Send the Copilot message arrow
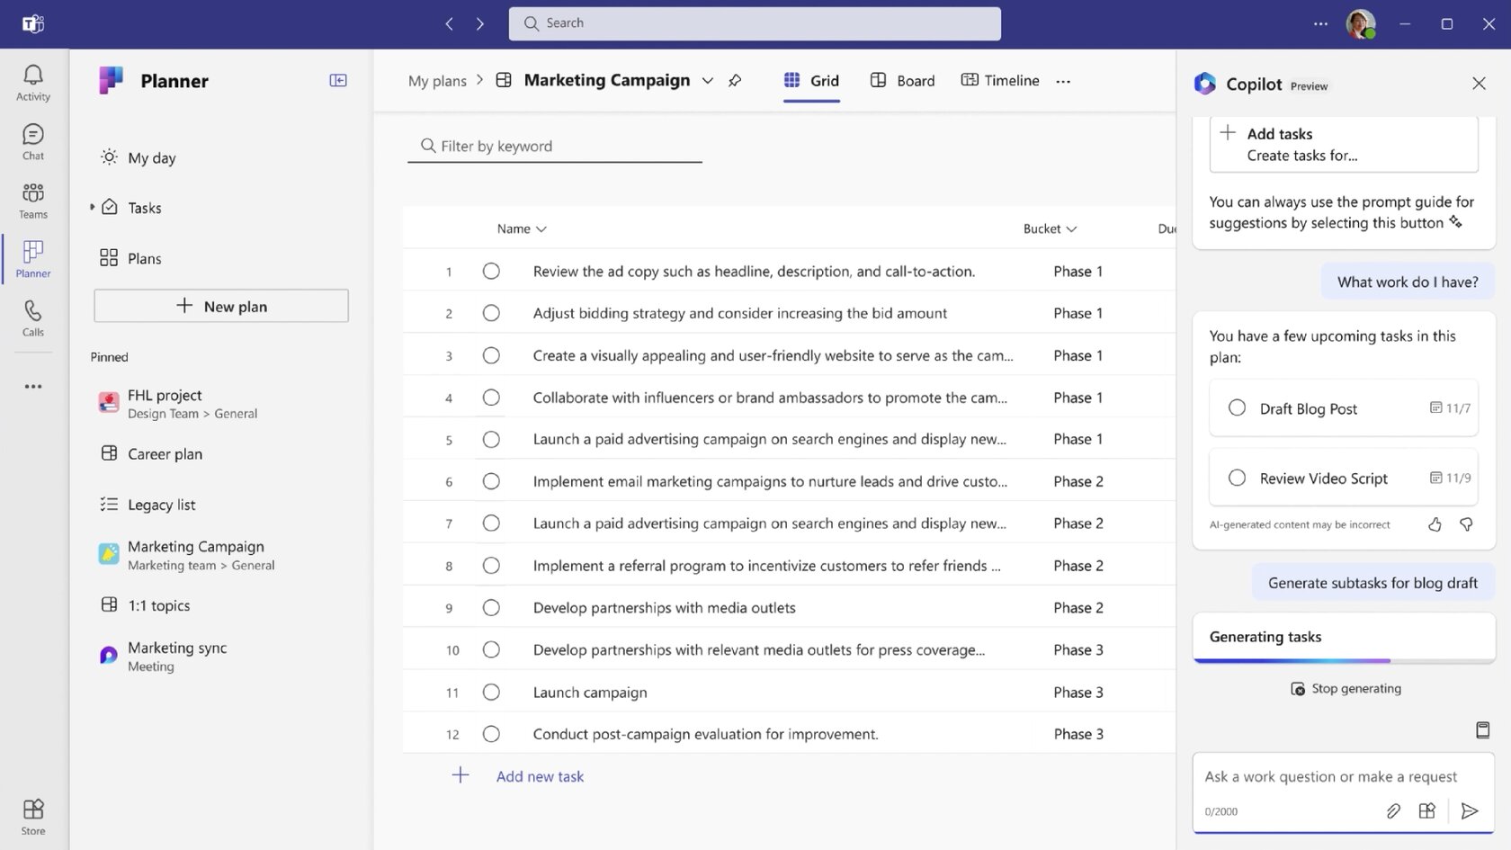Screen dimensions: 1511x850 [1470, 811]
